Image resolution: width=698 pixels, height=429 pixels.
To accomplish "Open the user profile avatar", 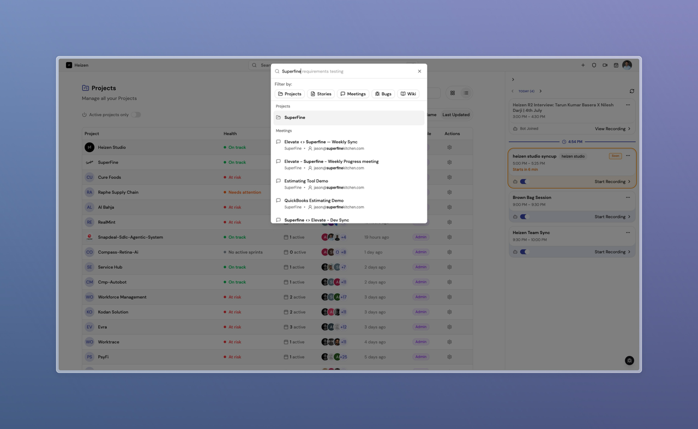I will (627, 65).
